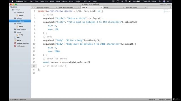
Task: Click createPostValidator on line 1
Action: [60, 11]
